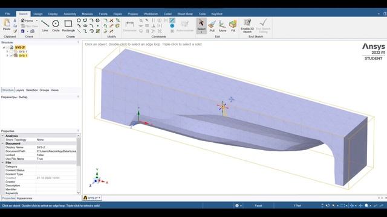The image size is (387, 217).
Task: Click the point sketch tool icon
Action: 98,26
